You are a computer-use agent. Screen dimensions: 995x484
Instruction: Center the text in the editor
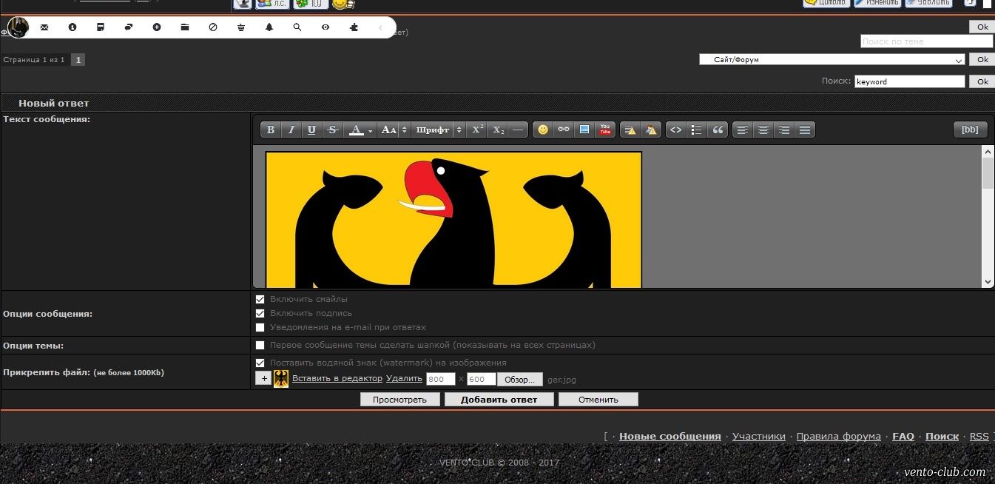pyautogui.click(x=763, y=130)
